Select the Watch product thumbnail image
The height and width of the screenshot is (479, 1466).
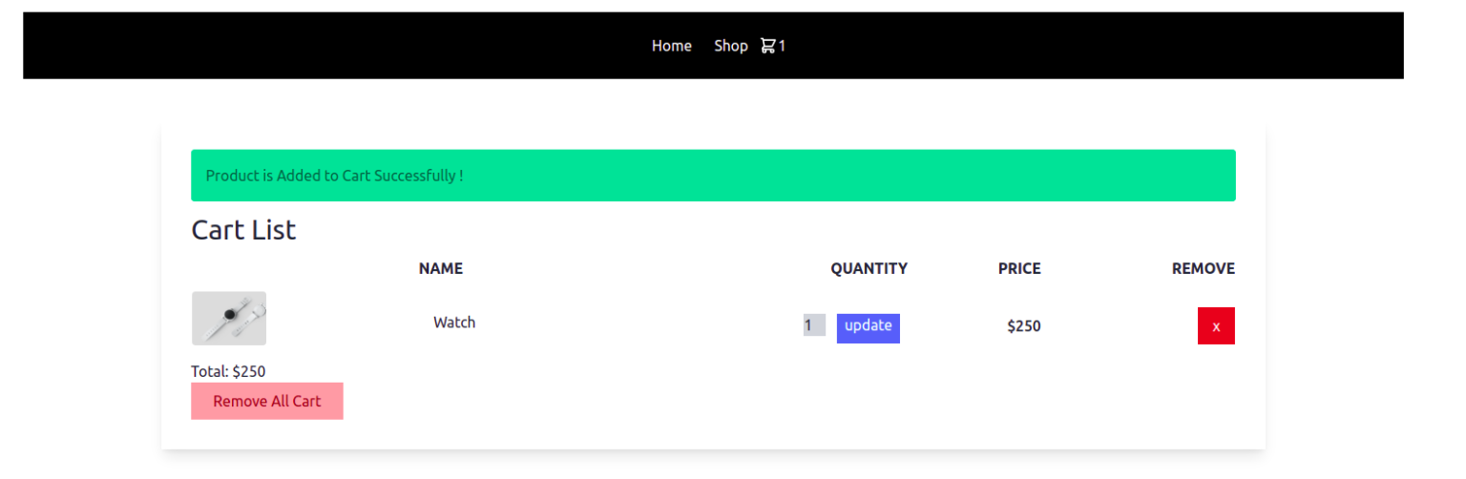(229, 318)
